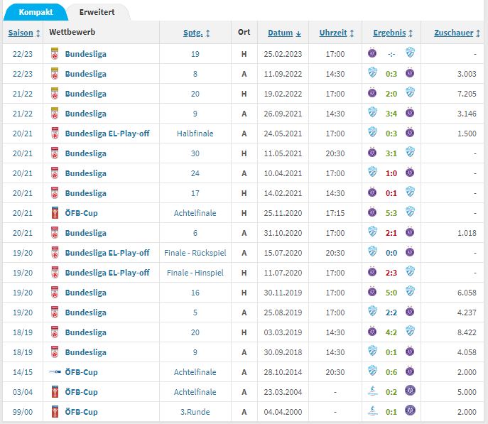Click Bundesliga logo in 25.02.2023 row
Image resolution: width=488 pixels, height=424 pixels.
pos(55,53)
